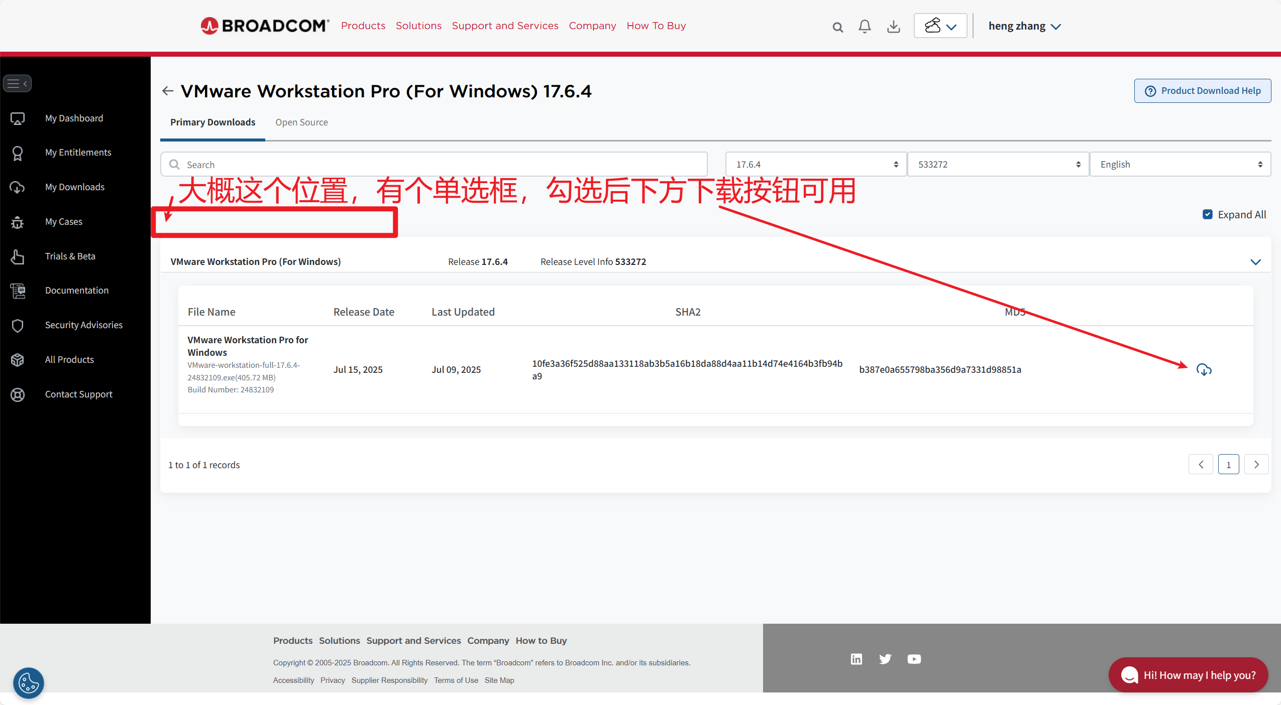
Task: Open the Contact Support link
Action: (x=79, y=394)
